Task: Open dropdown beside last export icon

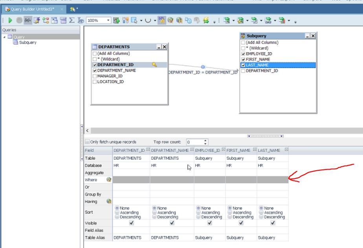Action: click(289, 20)
